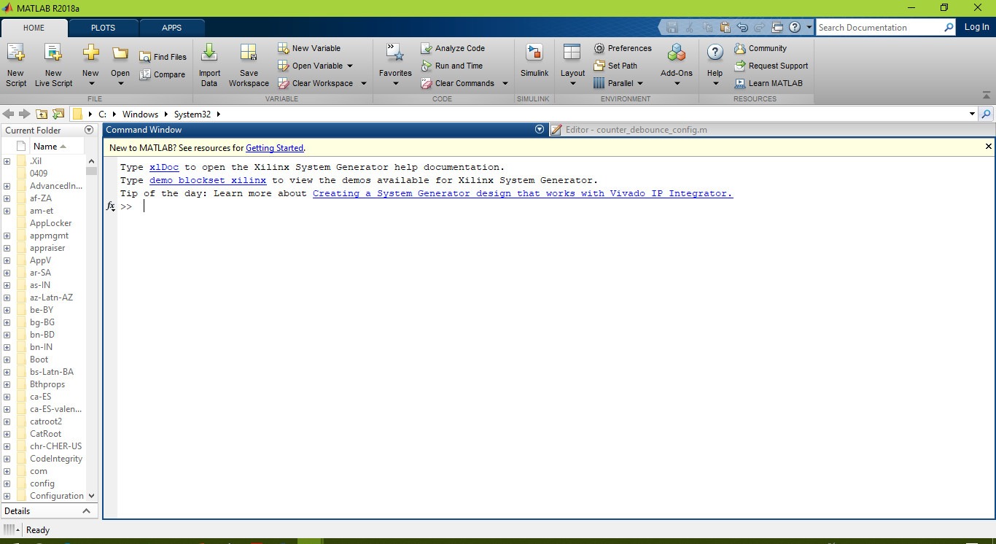Viewport: 996px width, 544px height.
Task: Expand the config folder tree item
Action: point(6,483)
